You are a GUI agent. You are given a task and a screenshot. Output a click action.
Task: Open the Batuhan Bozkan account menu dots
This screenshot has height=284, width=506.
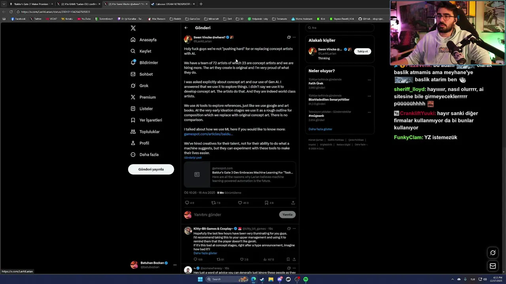pyautogui.click(x=175, y=265)
